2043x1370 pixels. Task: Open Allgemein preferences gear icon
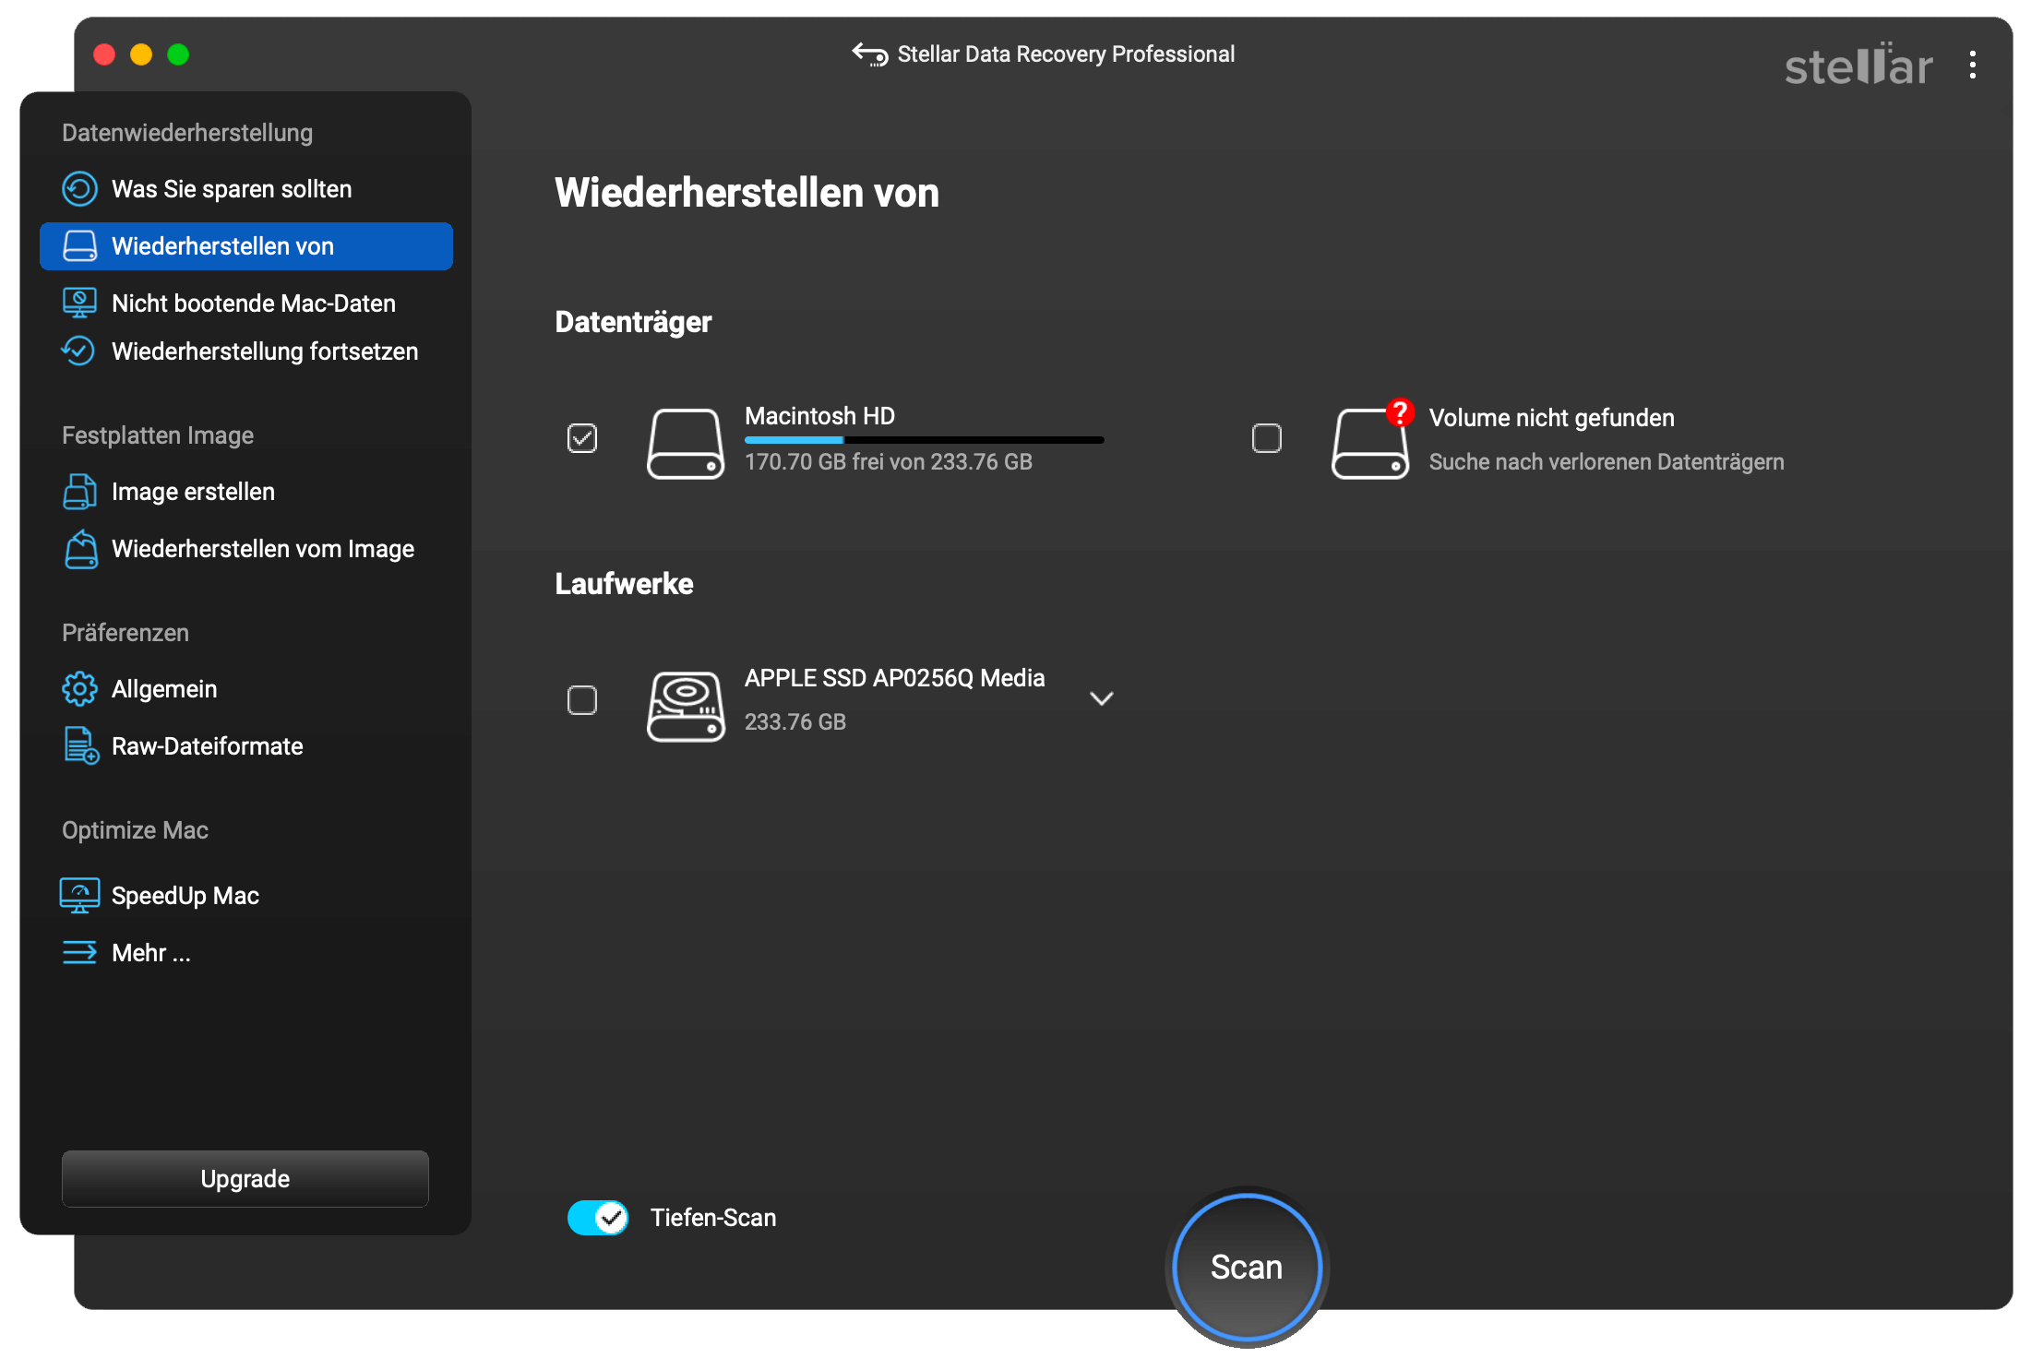point(79,689)
